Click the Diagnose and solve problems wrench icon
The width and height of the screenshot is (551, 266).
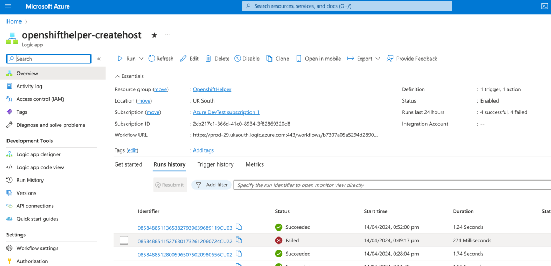pyautogui.click(x=10, y=125)
